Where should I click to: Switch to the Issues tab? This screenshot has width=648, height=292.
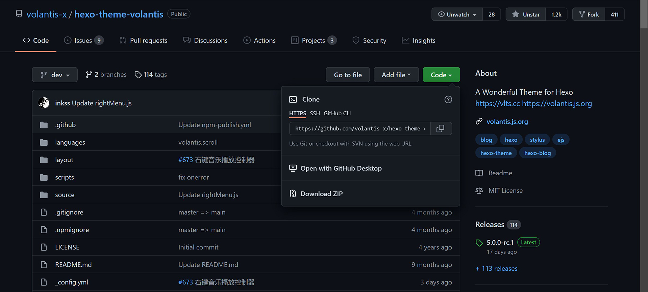coord(84,40)
